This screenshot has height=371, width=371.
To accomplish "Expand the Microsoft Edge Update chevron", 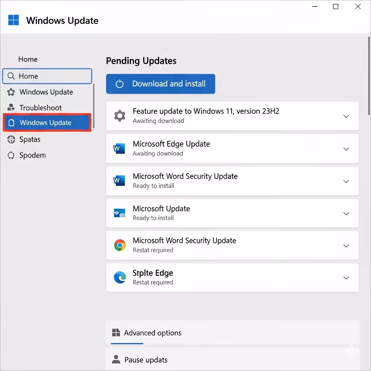I will tap(346, 149).
